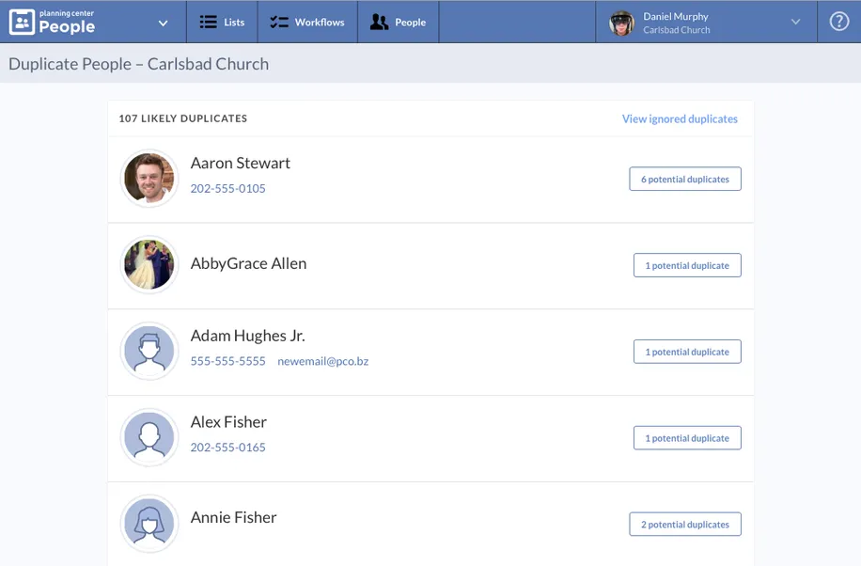Open Adam Hughes Jr. 1 potential duplicate
Screen dimensions: 861x566
point(686,352)
